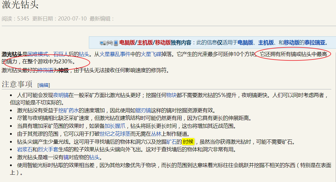
Task: Open the 加长握爪 link
Action: click(115, 126)
